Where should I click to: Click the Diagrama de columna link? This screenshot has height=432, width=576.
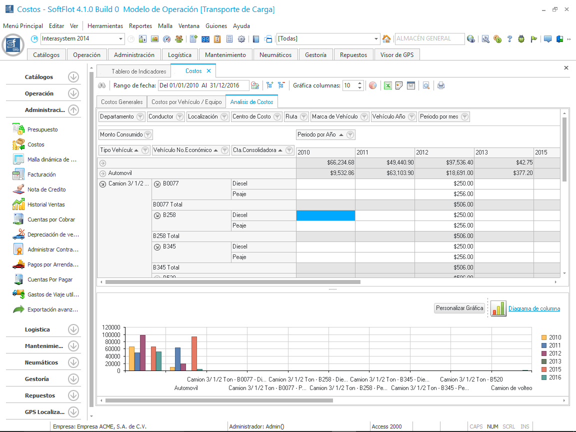(x=534, y=308)
